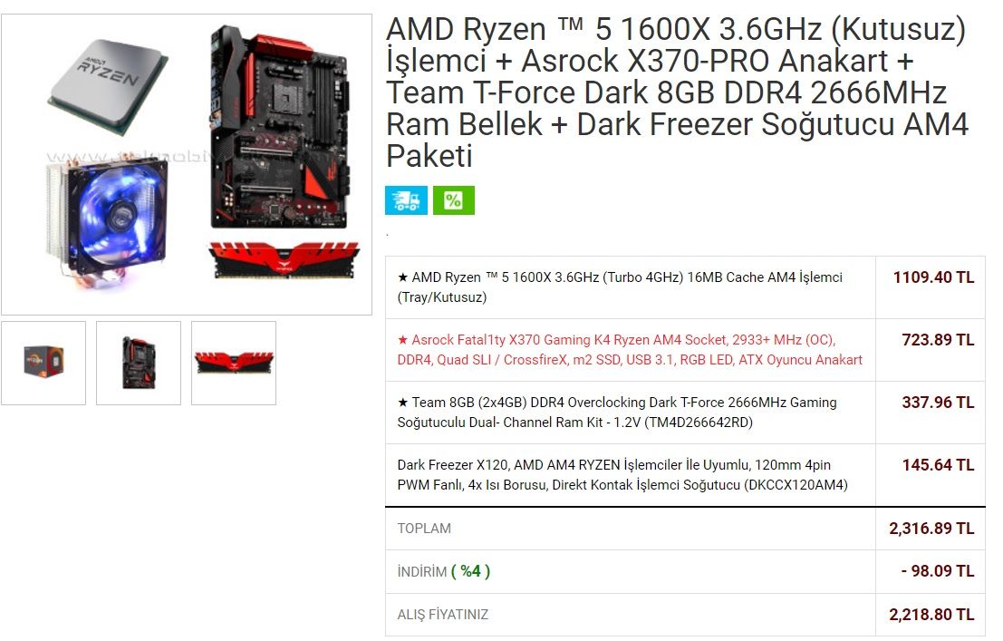Open the Asrock Fatal1ty X370 Gaming K4 link

pos(630,350)
